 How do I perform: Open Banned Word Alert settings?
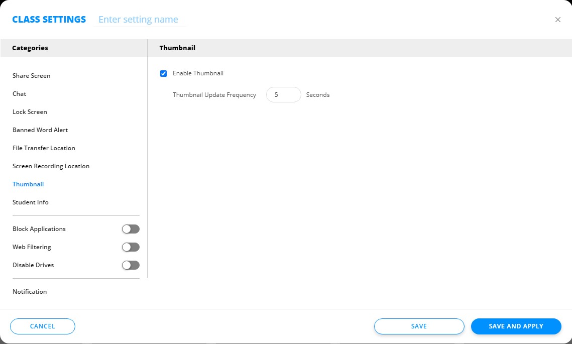click(40, 130)
